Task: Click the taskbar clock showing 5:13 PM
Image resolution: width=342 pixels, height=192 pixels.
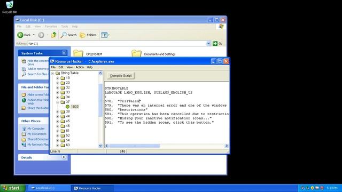Action: (332, 188)
